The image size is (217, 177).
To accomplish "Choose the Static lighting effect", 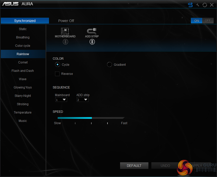I will coord(23,29).
